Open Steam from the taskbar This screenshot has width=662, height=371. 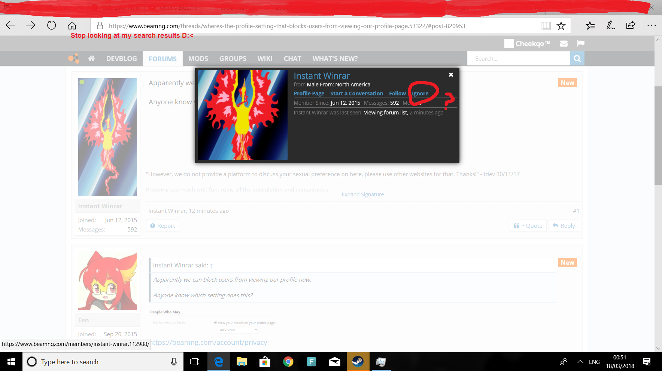[358, 362]
